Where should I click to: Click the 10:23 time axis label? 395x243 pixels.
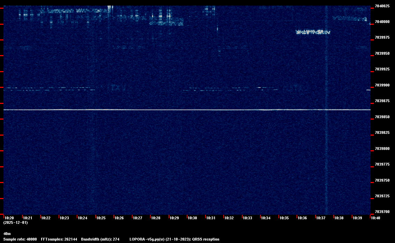[64, 218]
